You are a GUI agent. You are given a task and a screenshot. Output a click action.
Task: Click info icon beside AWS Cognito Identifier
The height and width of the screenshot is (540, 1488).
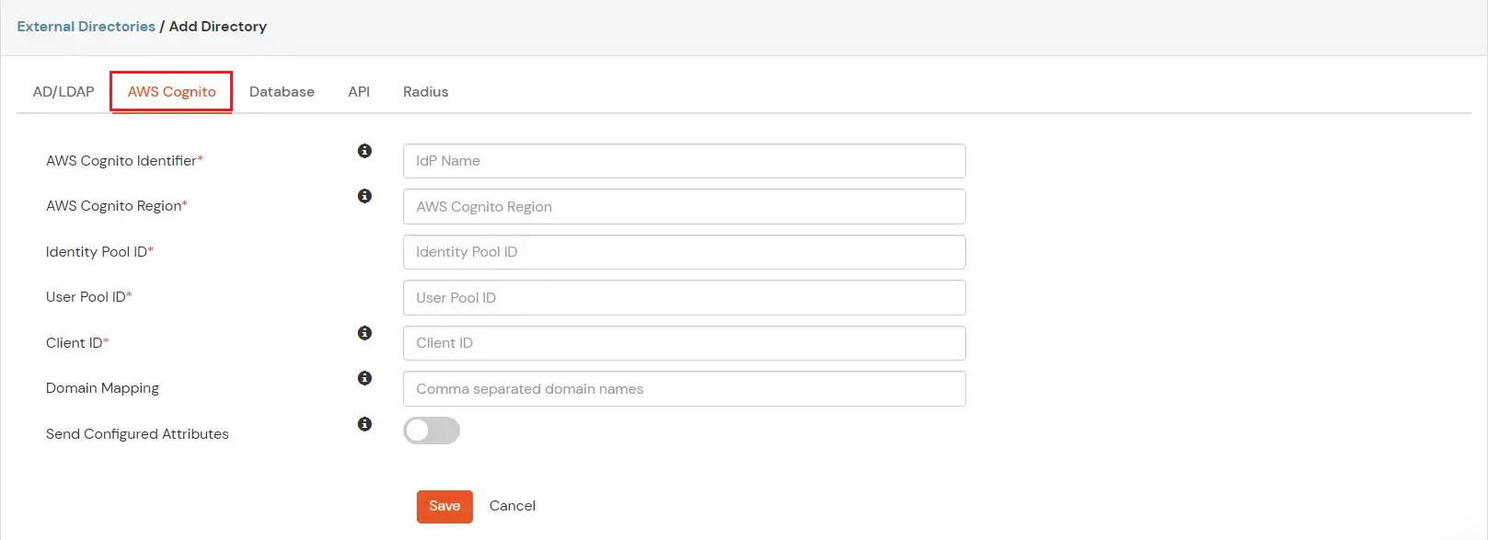364,151
